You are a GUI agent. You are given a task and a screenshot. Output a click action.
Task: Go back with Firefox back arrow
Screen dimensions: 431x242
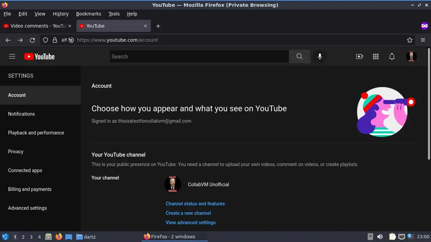8,40
